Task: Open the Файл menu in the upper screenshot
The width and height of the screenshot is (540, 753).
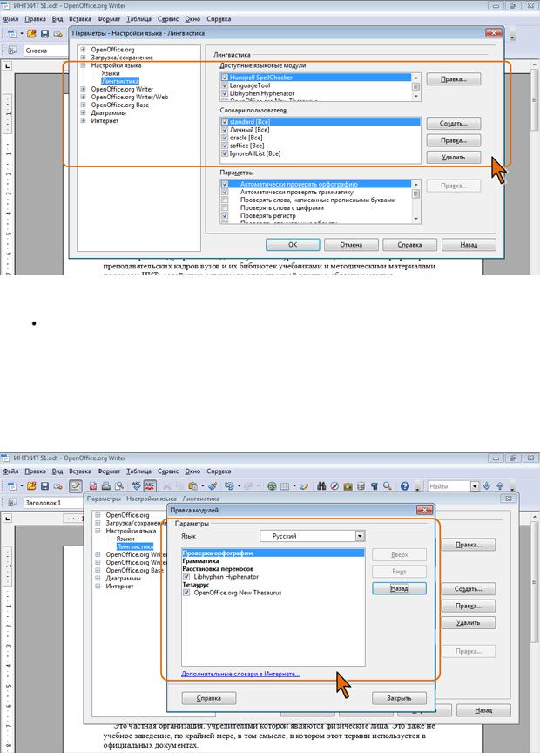Action: [x=10, y=19]
